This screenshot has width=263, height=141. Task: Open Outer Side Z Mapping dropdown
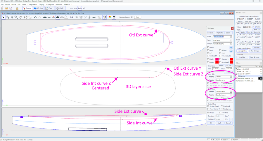[x=231, y=95]
